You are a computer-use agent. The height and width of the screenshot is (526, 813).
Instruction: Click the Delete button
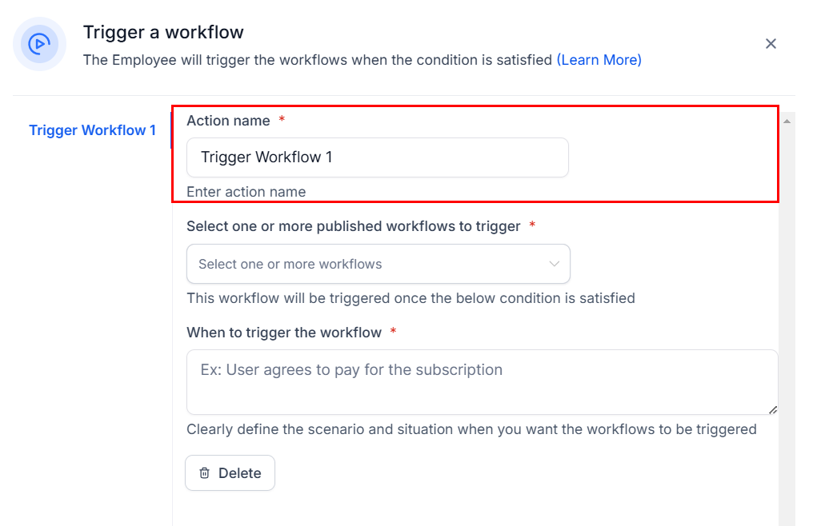click(230, 472)
